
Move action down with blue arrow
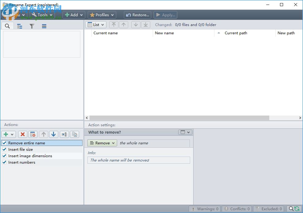54,134
